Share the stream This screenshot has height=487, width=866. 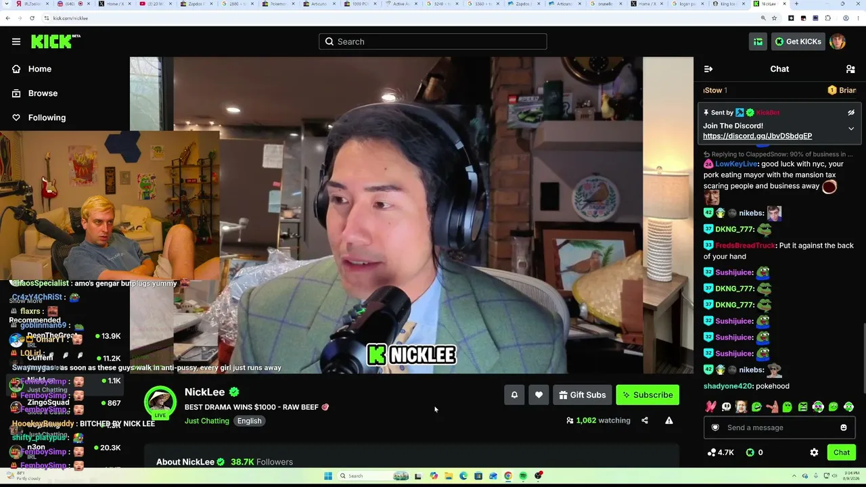click(x=645, y=421)
